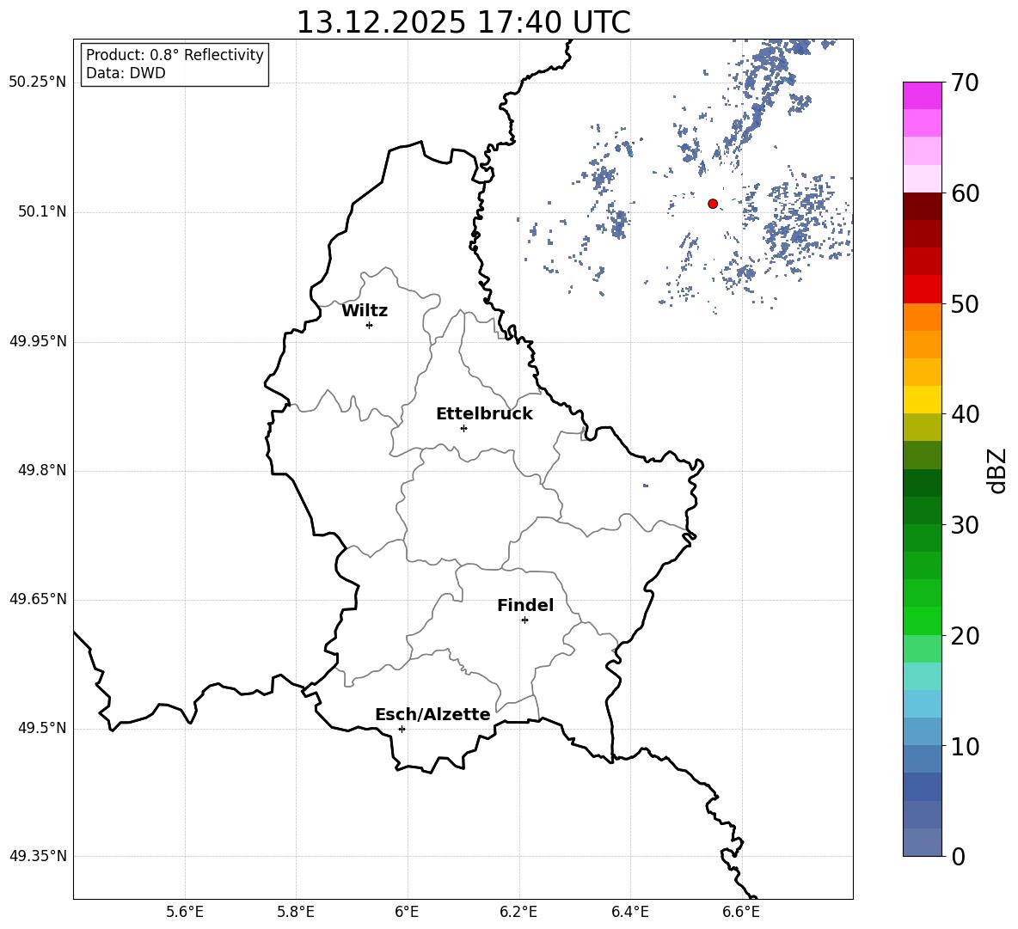This screenshot has width=1018, height=929.
Task: Click the 49.35°N latitude label
Action: [38, 856]
